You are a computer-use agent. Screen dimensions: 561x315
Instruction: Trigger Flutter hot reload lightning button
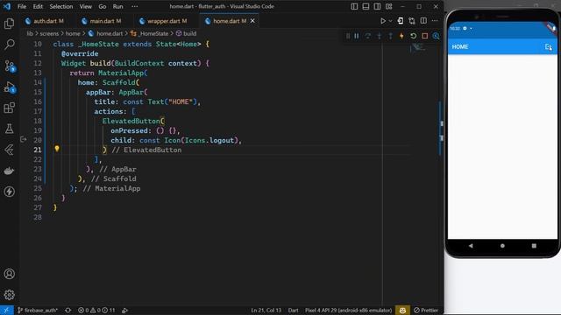click(x=401, y=36)
